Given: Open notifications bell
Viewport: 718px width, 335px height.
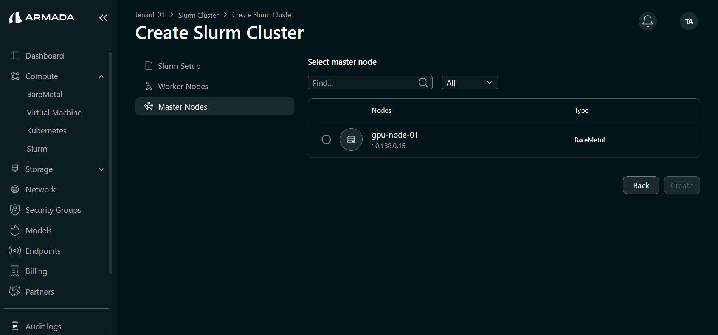Looking at the screenshot, I should pyautogui.click(x=648, y=21).
